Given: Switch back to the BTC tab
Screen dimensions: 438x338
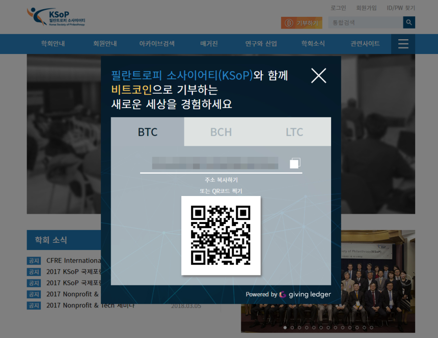Looking at the screenshot, I should pyautogui.click(x=147, y=131).
